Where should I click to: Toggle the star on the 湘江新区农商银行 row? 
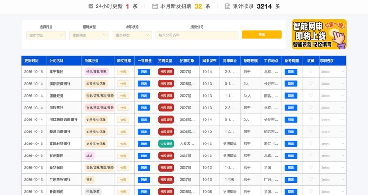311,119
